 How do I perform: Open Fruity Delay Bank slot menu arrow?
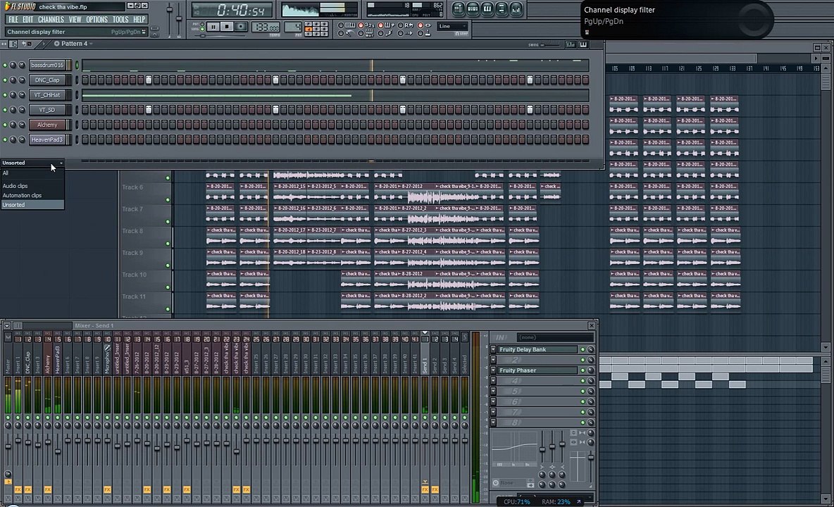[x=493, y=350]
